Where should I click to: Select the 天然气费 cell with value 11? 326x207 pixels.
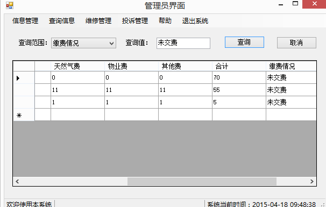(x=77, y=90)
